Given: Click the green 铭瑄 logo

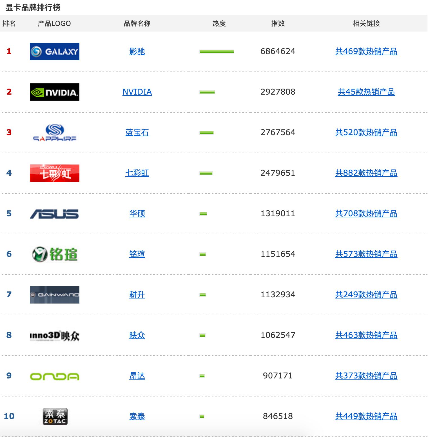Looking at the screenshot, I should click(x=55, y=254).
